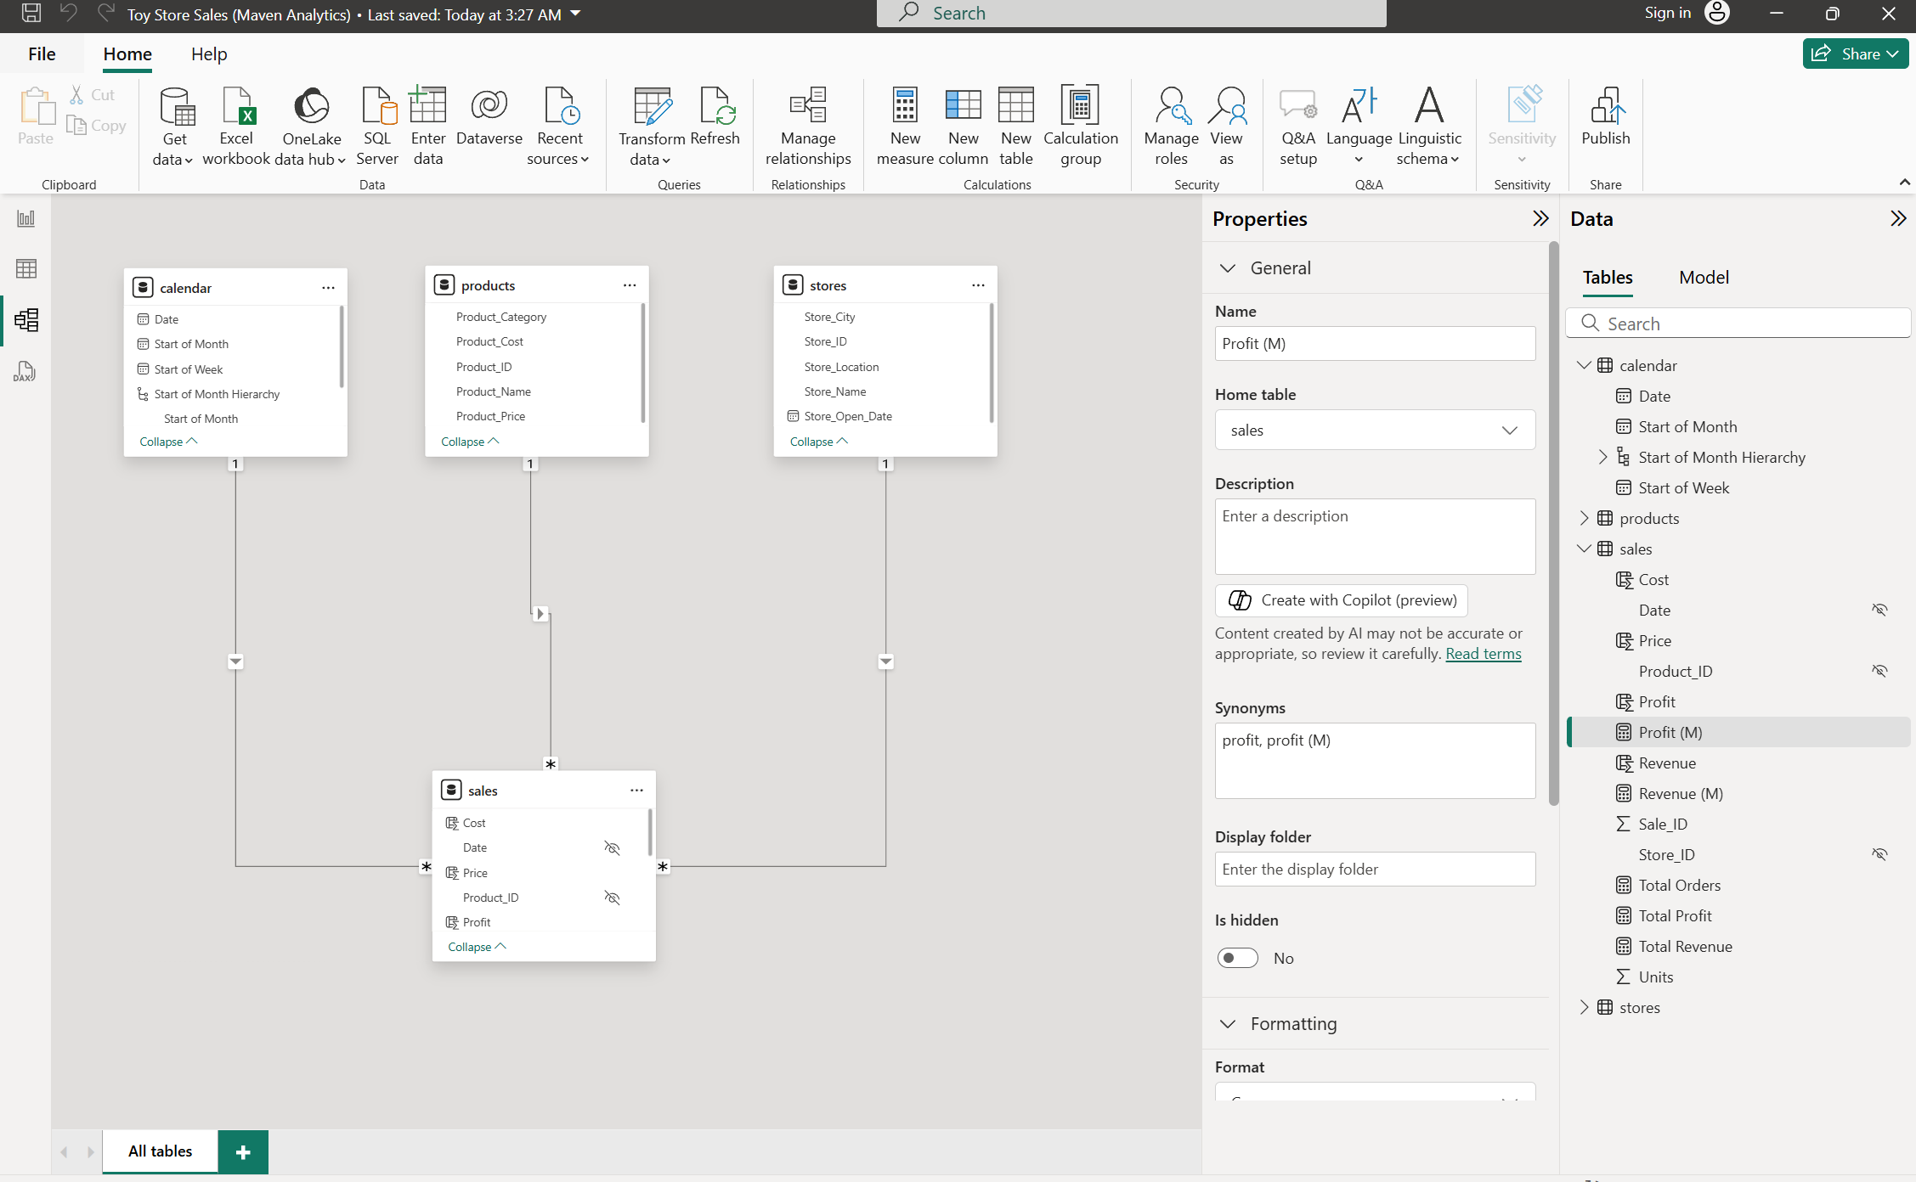Open the stores table more options
The image size is (1916, 1182).
click(978, 285)
